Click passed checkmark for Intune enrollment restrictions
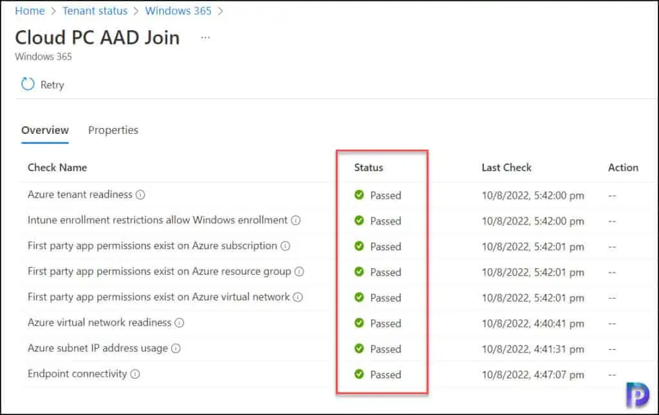The image size is (659, 415). pyautogui.click(x=359, y=220)
